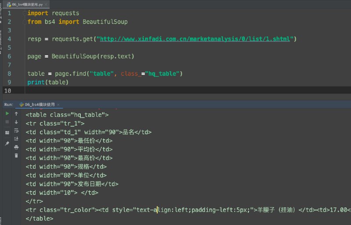The height and width of the screenshot is (225, 351).
Task: Click the print(table) statement
Action: [x=48, y=82]
